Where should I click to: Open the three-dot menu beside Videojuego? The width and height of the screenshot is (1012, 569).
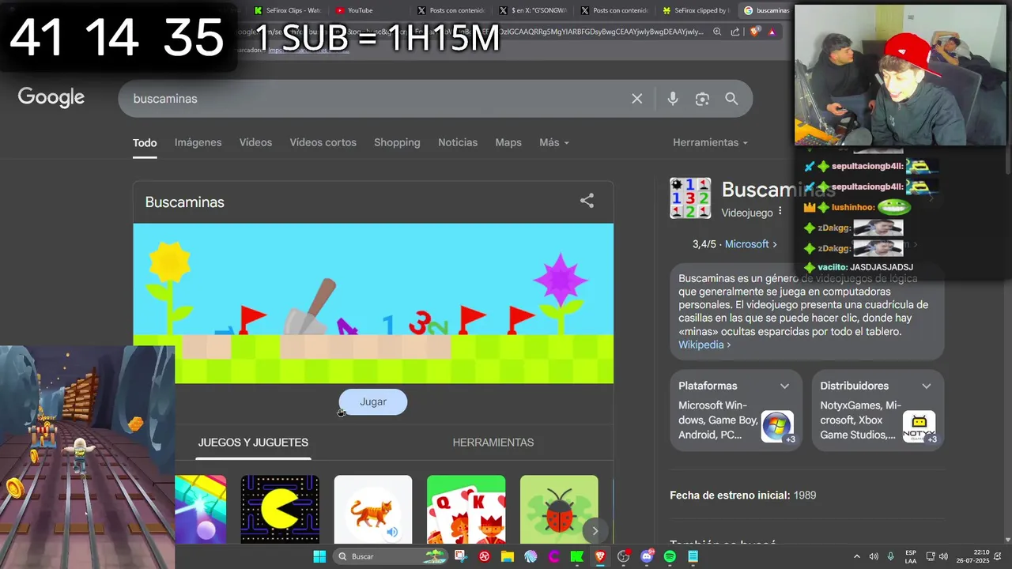point(780,211)
